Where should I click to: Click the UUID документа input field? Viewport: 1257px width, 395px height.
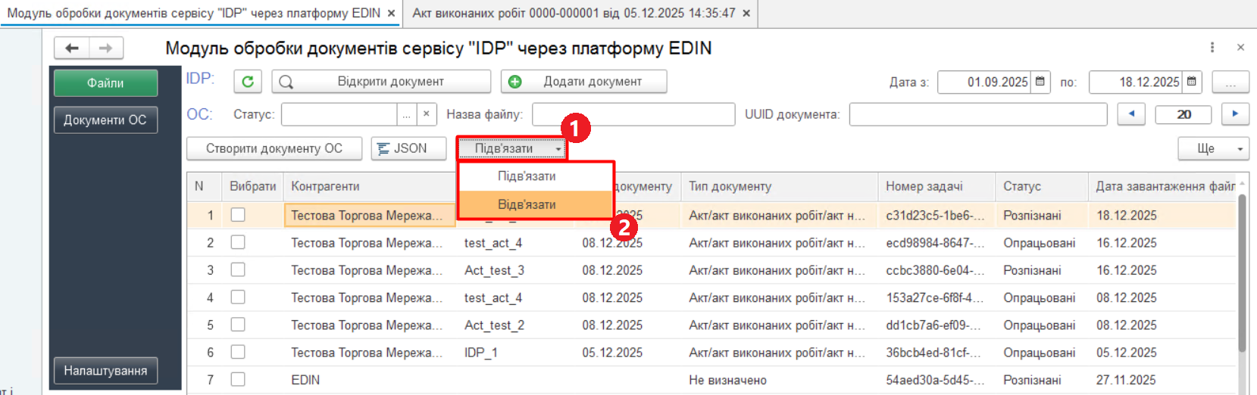pyautogui.click(x=977, y=114)
